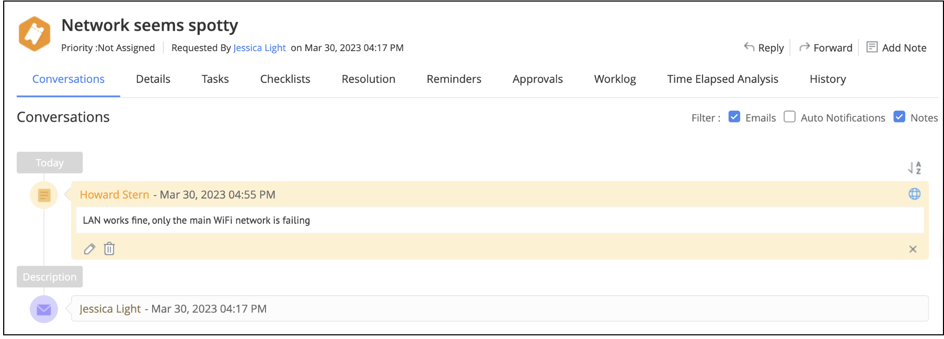Screen dimensions: 944x339
Task: Switch to the Details tab
Action: (153, 79)
